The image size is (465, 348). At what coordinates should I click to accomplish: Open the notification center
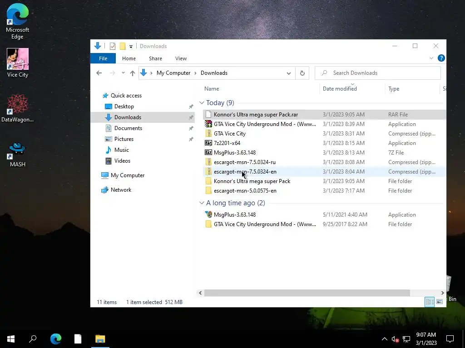point(450,339)
